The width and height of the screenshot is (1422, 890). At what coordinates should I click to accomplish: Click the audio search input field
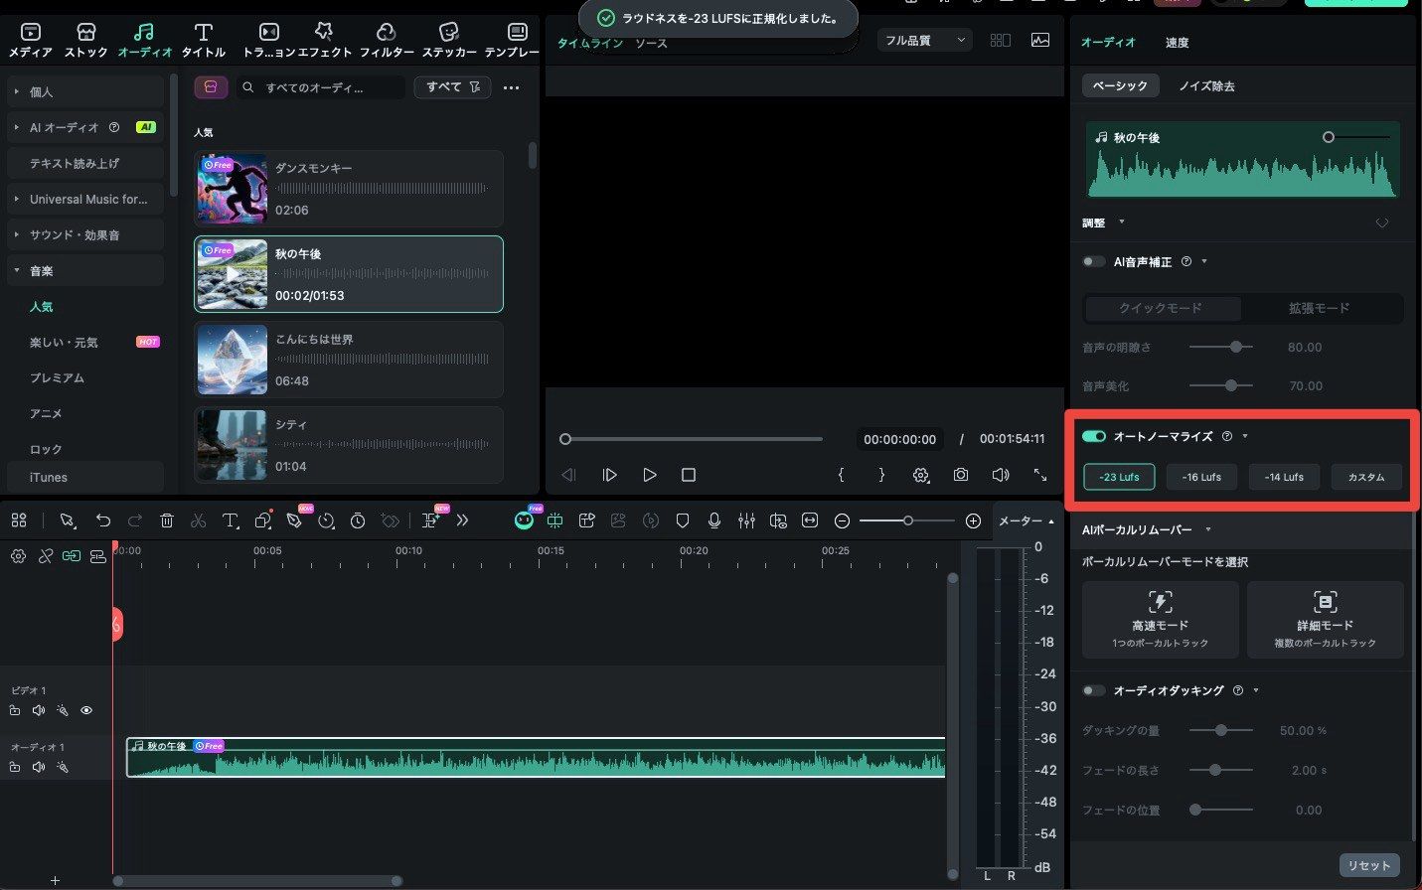(x=322, y=87)
